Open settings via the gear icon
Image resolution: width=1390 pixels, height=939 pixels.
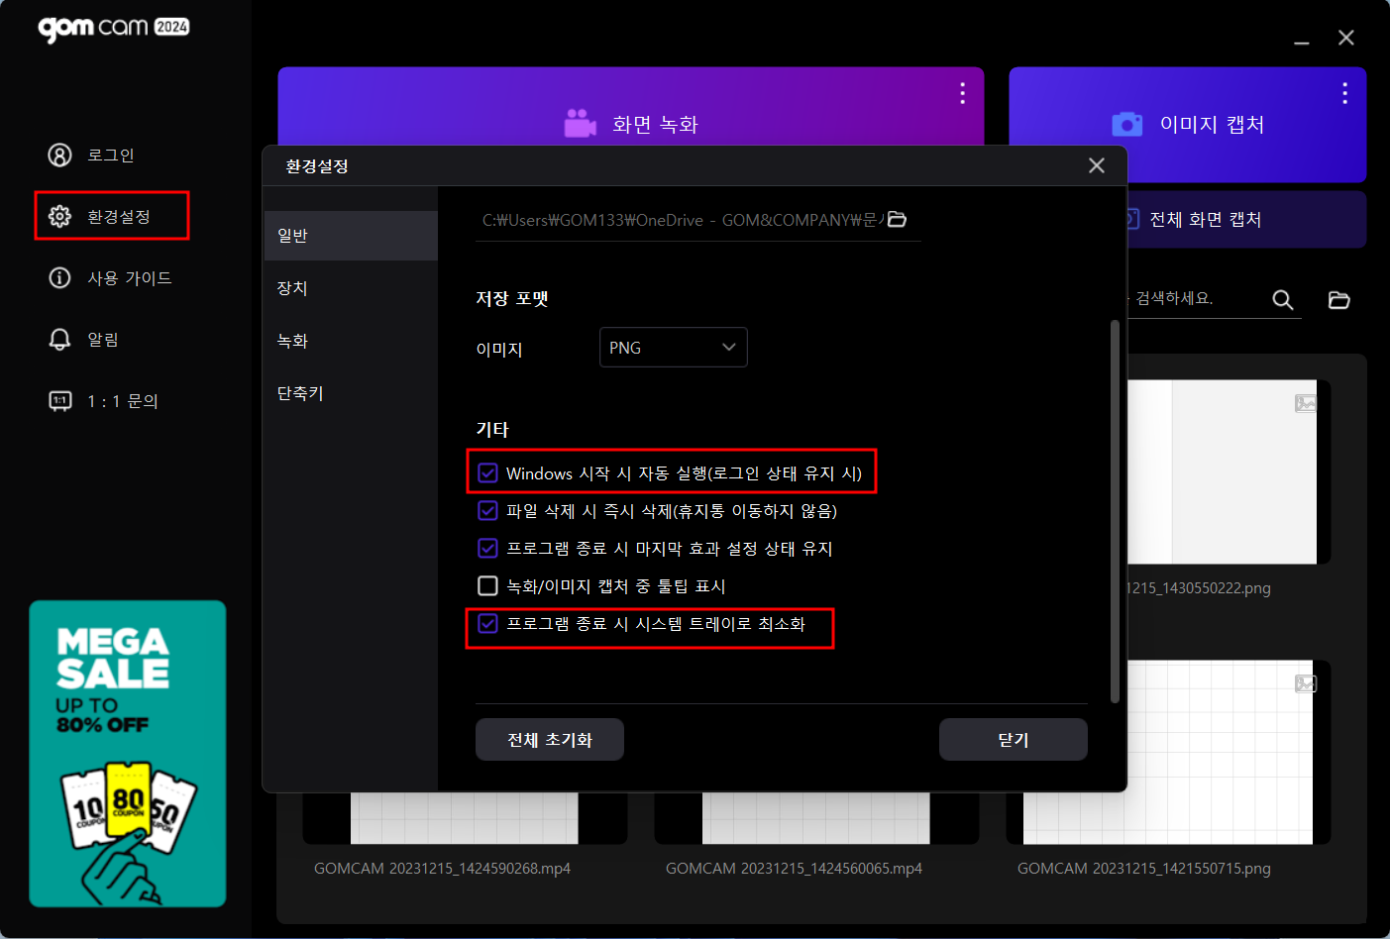click(x=59, y=217)
